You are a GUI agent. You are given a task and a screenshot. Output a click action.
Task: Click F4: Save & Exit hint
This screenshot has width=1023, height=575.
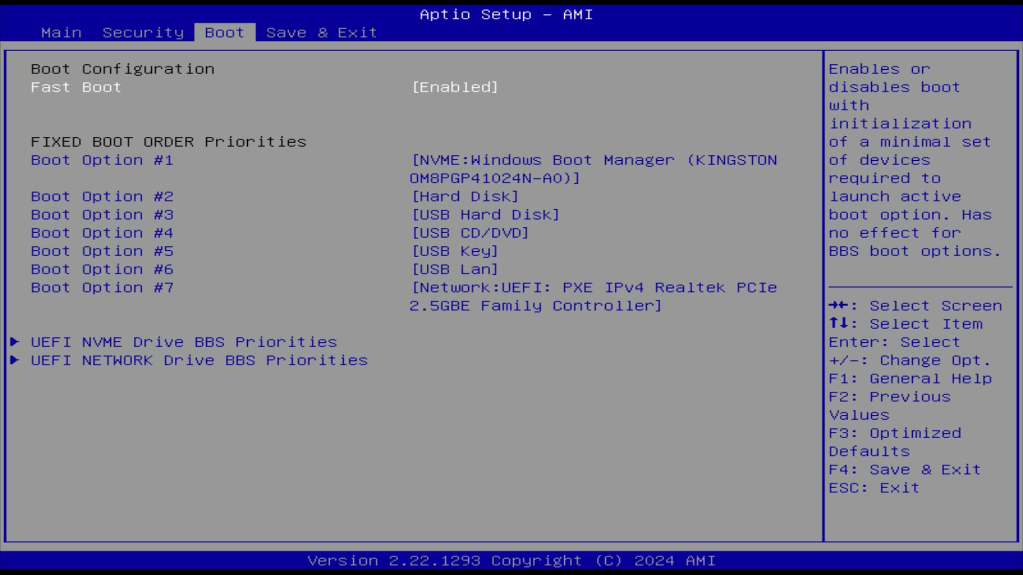(904, 470)
